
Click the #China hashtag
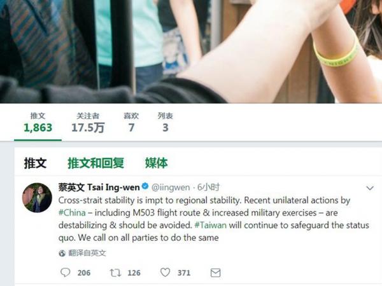[x=72, y=213]
